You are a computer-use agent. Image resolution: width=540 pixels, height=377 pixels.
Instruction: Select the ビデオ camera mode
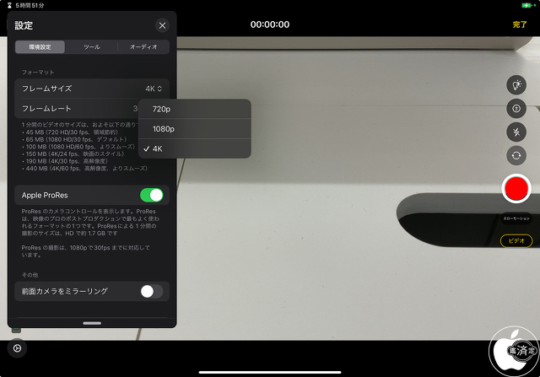click(516, 240)
